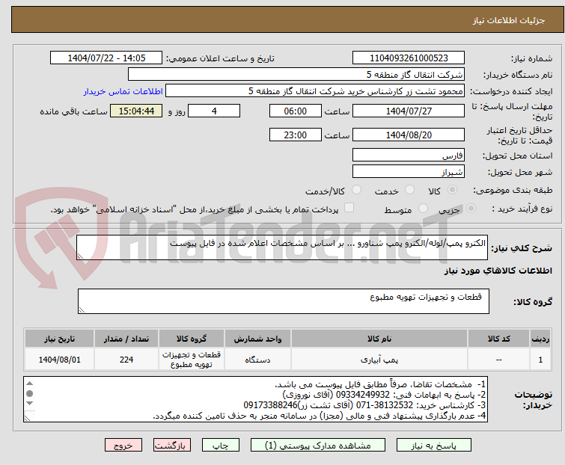565x465 pixels.
Task: Click the scroll down arrow in buyer notes
Action: [x=29, y=404]
